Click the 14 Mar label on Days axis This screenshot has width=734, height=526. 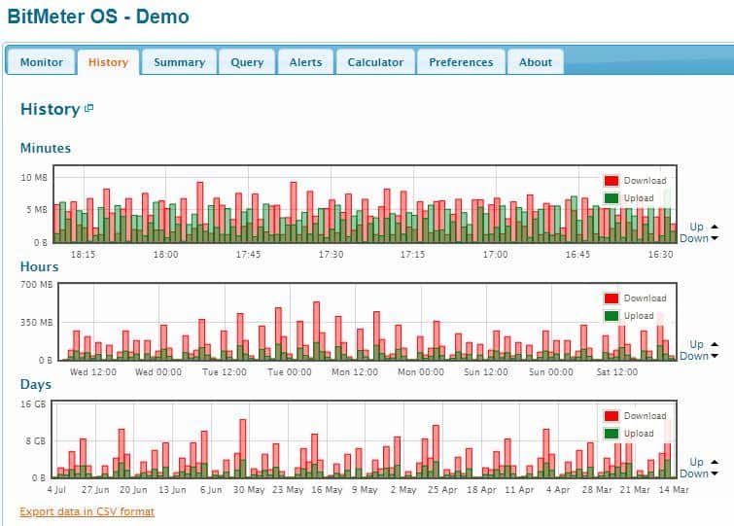[674, 490]
